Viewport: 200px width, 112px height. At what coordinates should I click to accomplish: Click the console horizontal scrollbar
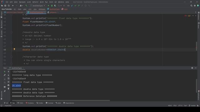(x=61, y=100)
